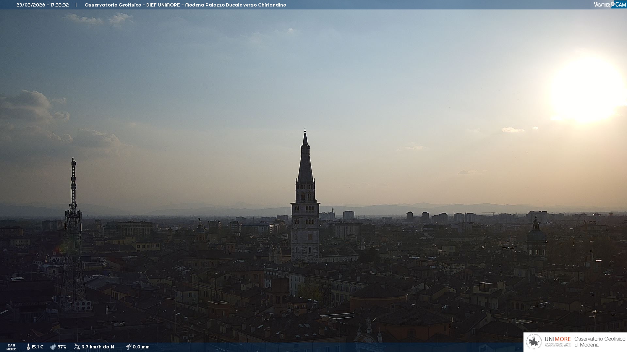Click the 9.7 km/h da N wind reading
Screen dimensions: 627x352
pos(98,347)
